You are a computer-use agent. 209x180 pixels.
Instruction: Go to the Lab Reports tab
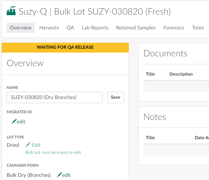coord(95,28)
